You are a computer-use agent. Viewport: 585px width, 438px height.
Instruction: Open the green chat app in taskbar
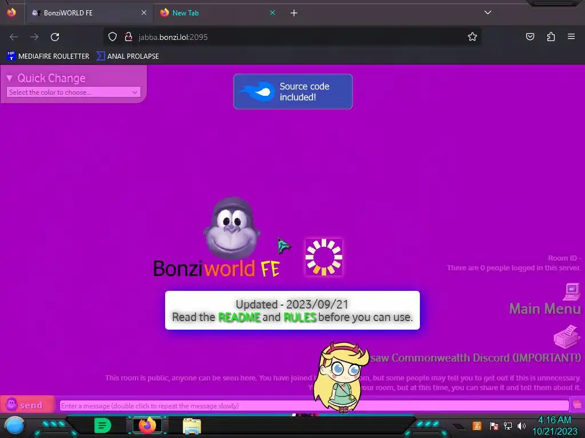click(x=102, y=425)
